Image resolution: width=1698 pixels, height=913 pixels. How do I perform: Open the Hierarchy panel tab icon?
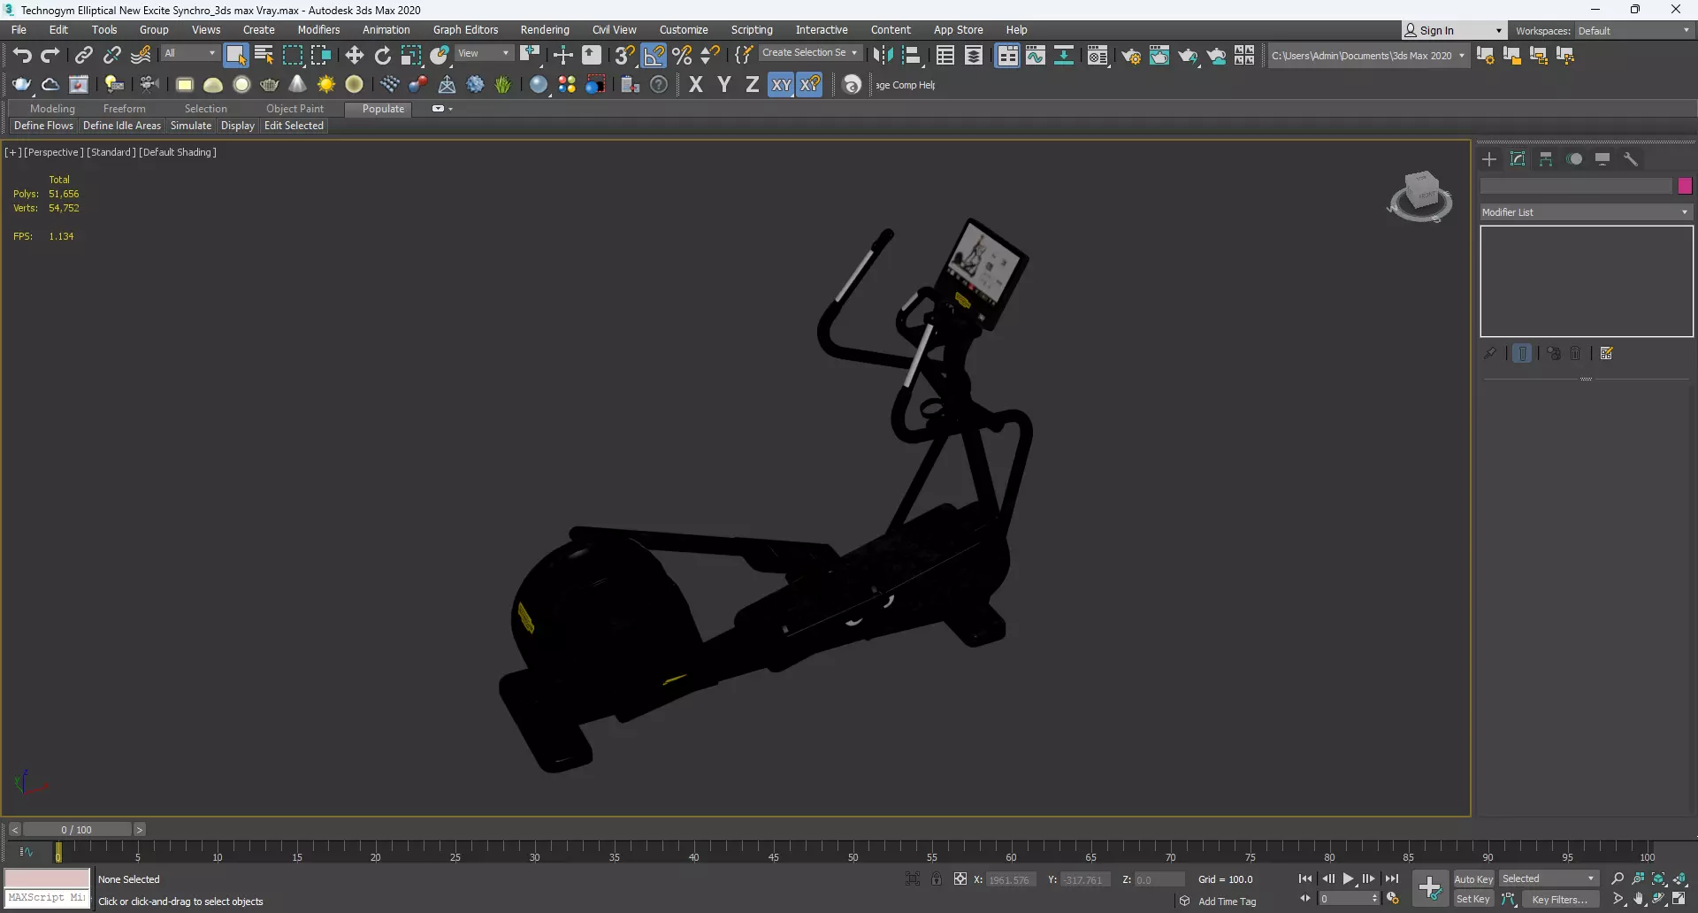click(x=1546, y=159)
